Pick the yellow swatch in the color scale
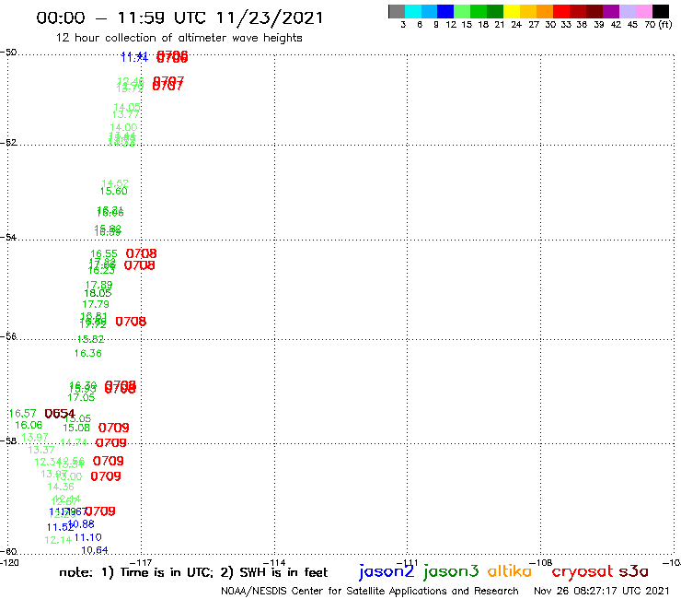Image resolution: width=681 pixels, height=599 pixels. [x=512, y=11]
